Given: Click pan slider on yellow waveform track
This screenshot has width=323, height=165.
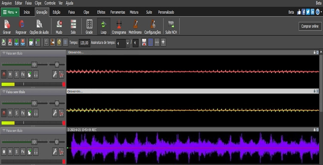Looking at the screenshot, I should click(57, 103).
